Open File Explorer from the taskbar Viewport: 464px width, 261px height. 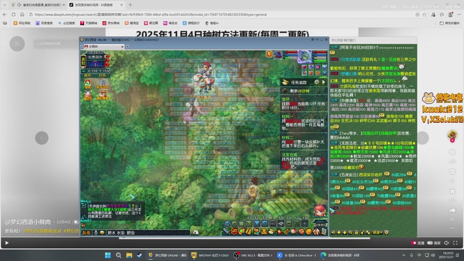click(129, 255)
